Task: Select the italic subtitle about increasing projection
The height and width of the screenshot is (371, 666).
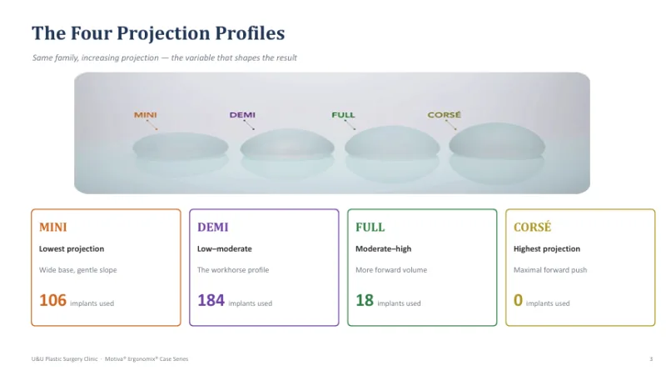Action: pyautogui.click(x=164, y=58)
